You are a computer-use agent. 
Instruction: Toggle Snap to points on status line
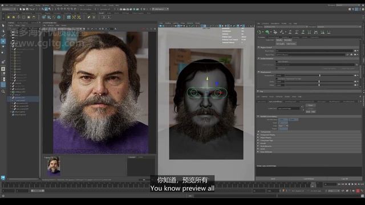tap(65, 9)
